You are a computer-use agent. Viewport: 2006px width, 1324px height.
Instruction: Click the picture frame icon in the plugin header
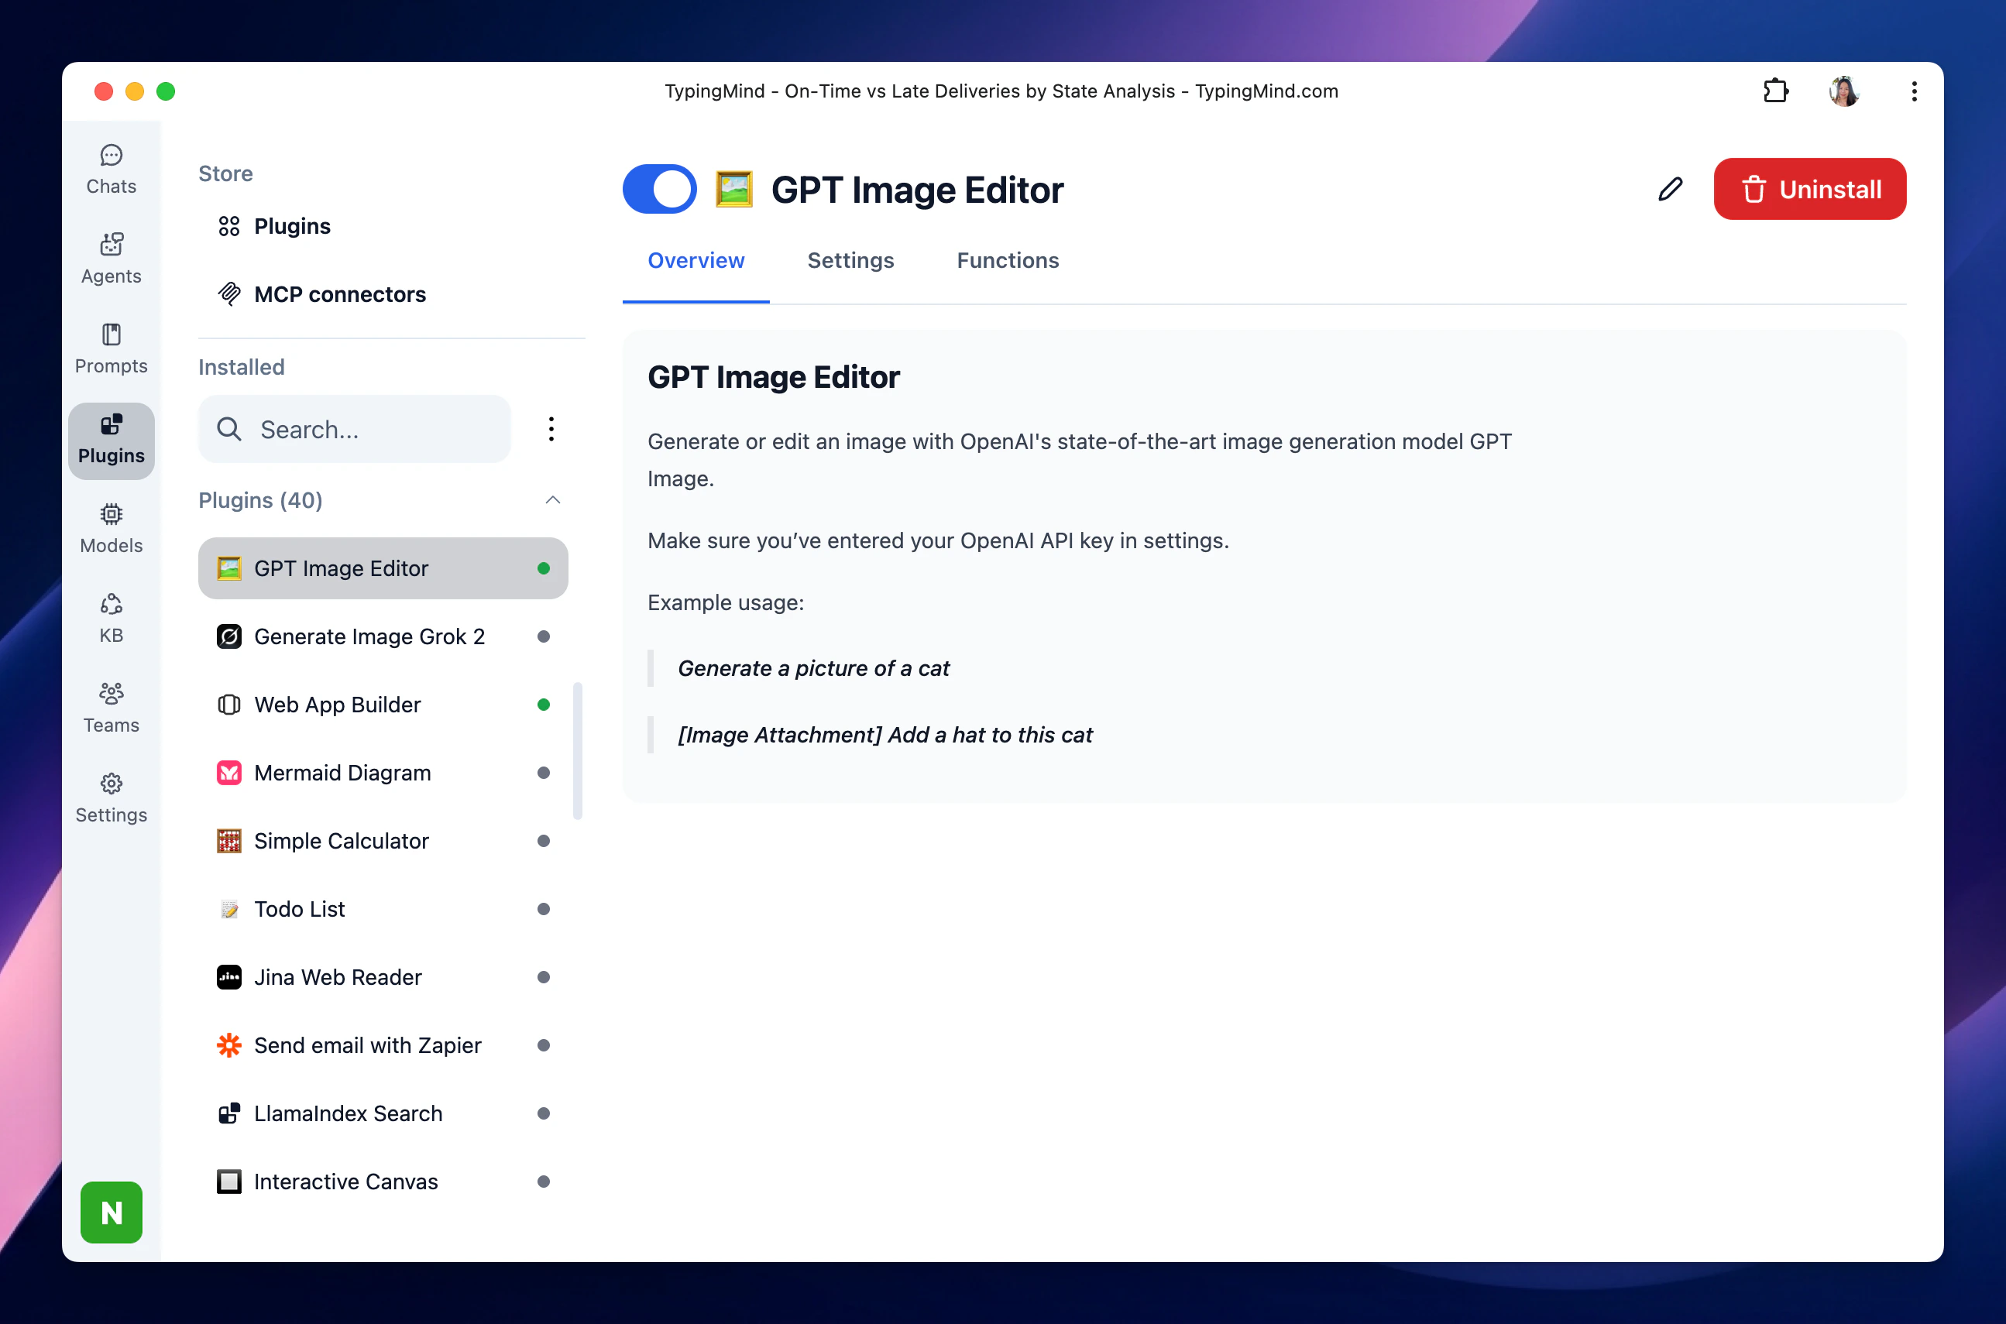click(733, 189)
